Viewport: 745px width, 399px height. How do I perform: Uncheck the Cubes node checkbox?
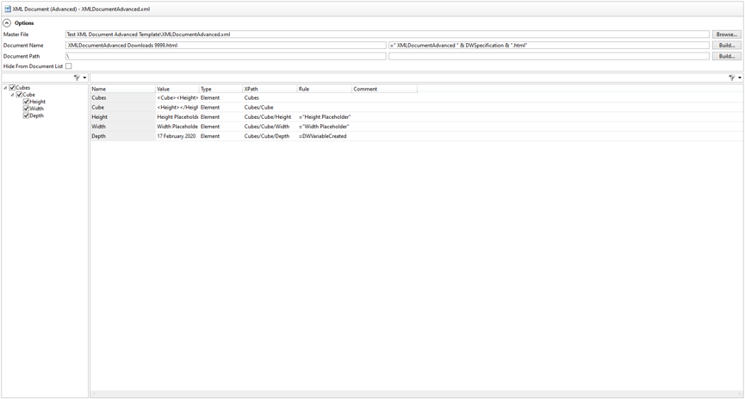coord(12,88)
